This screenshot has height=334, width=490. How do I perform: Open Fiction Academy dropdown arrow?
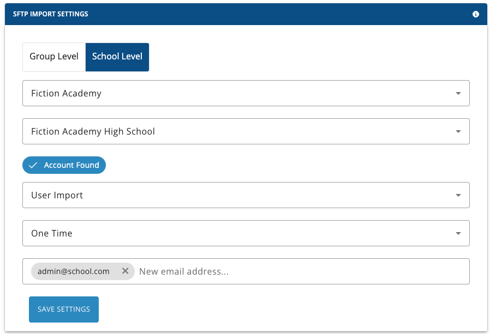(458, 93)
